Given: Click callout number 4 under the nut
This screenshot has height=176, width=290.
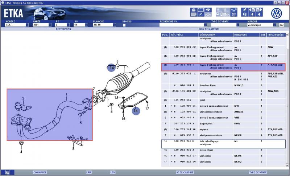Looking at the screenshot, I should [x=21, y=152].
